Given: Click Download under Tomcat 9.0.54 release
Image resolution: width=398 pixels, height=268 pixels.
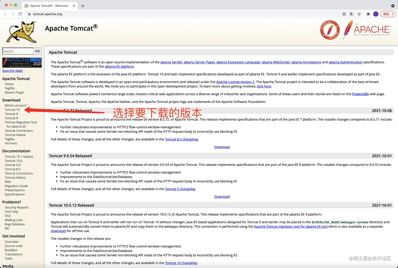Looking at the screenshot, I should point(222,197).
